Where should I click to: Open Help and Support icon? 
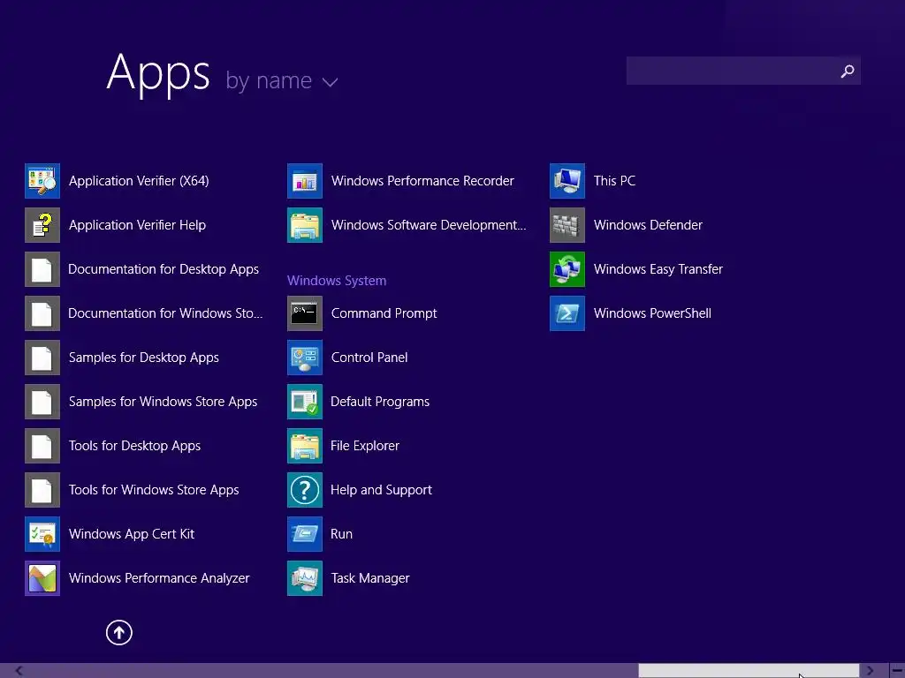tap(305, 490)
